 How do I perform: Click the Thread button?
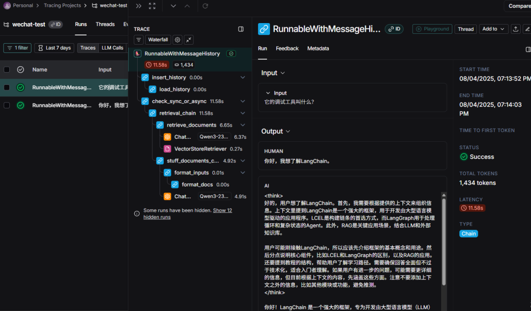(466, 29)
